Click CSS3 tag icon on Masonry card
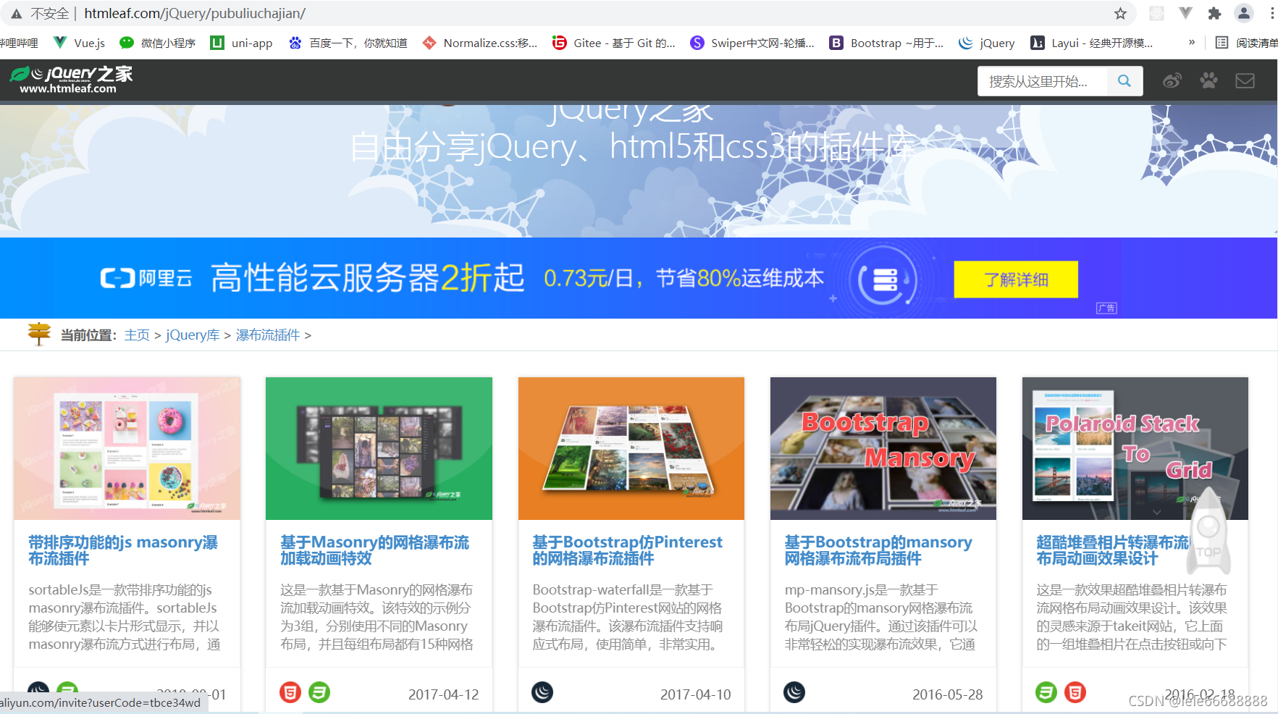This screenshot has width=1278, height=714. pos(319,692)
